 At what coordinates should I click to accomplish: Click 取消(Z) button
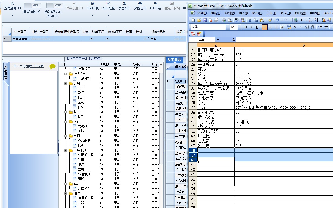(53, 16)
